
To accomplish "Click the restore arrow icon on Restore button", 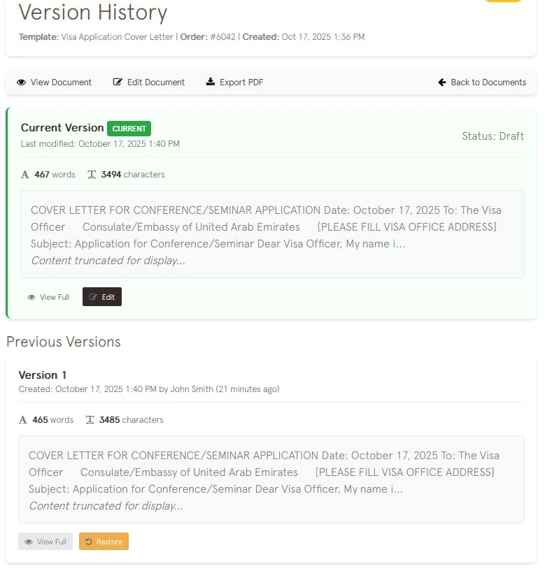I will 88,541.
